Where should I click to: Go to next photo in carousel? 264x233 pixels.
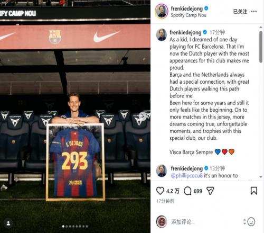[x=143, y=116]
